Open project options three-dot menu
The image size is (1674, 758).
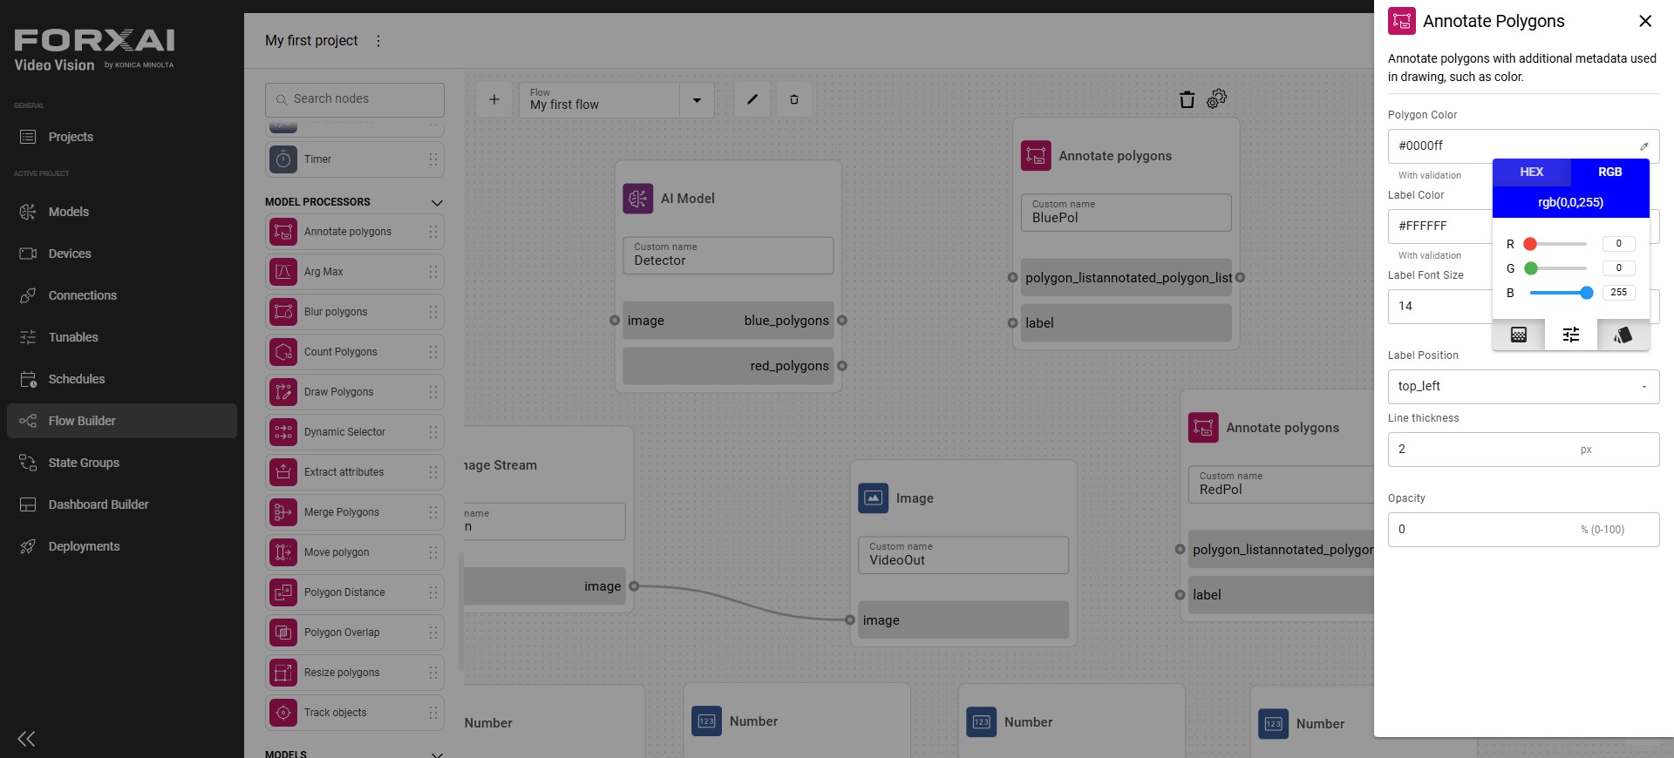(378, 41)
